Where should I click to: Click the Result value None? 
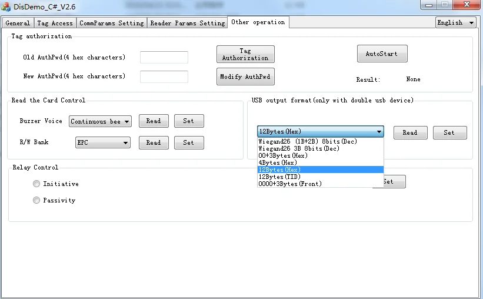point(413,79)
